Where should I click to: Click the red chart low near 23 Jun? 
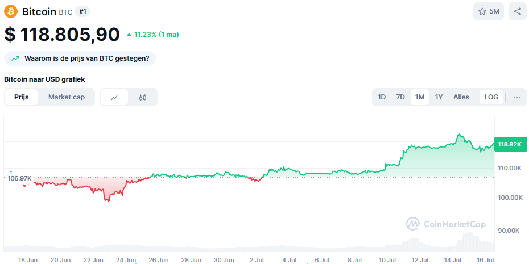click(x=108, y=200)
